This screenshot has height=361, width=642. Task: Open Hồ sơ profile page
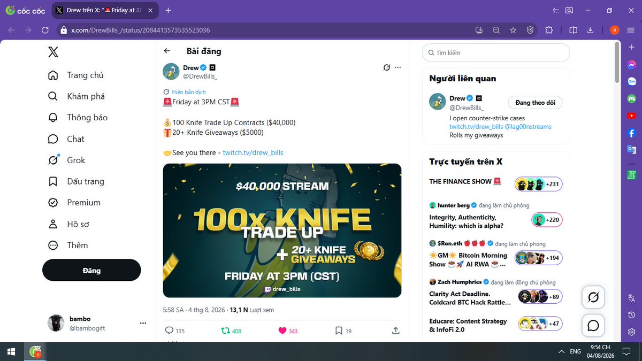tap(68, 224)
